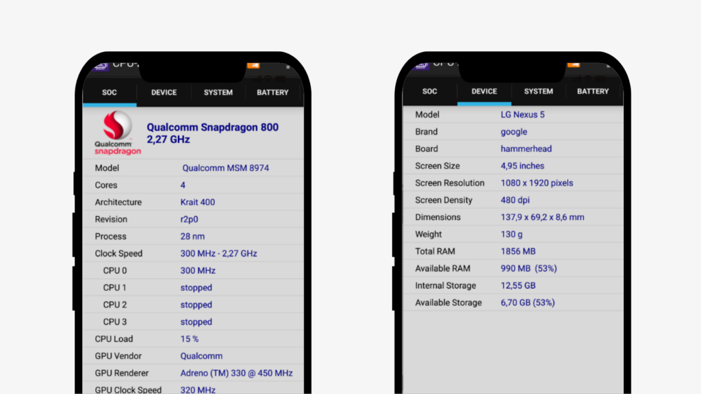Viewport: 701px width, 394px height.
Task: Tap the orange icon atop left phone
Action: click(x=253, y=66)
